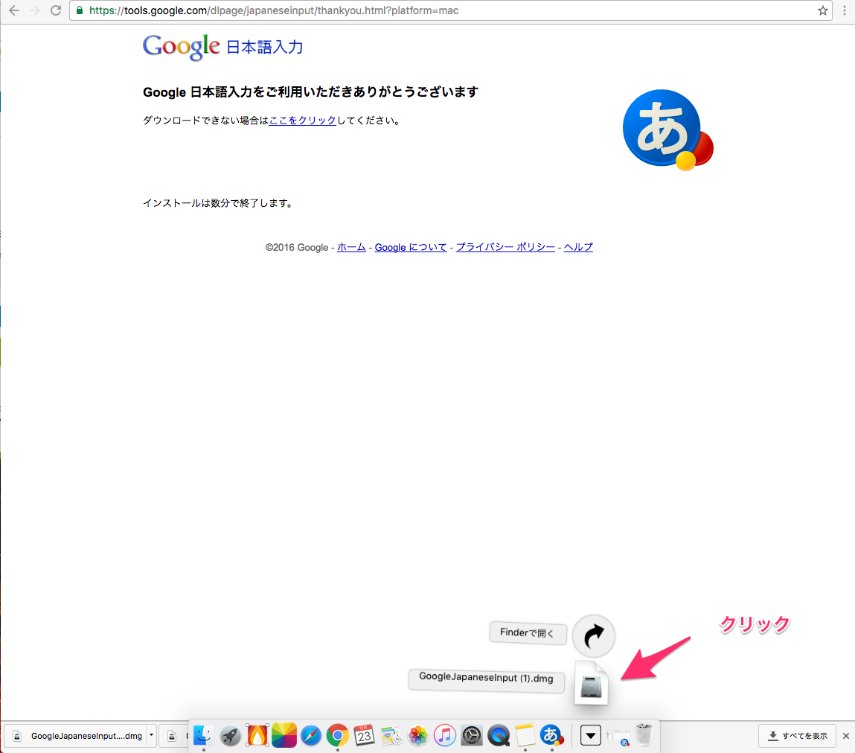Open Photos app in Dock
The image size is (855, 753).
pyautogui.click(x=418, y=736)
